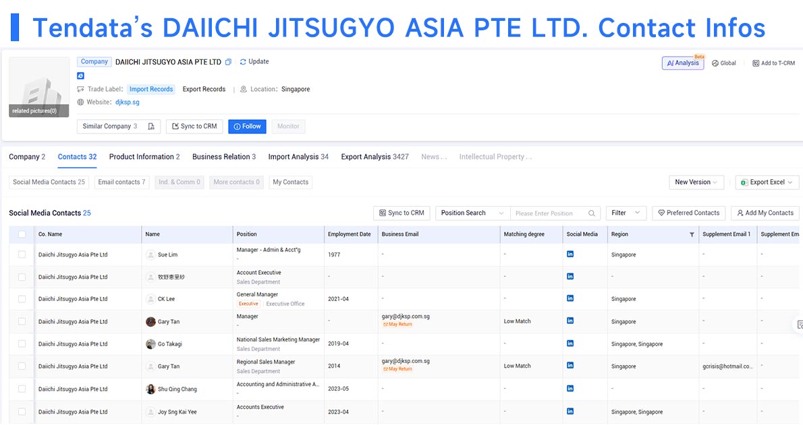Image resolution: width=803 pixels, height=425 pixels.
Task: Check the CK Lee row checkbox
Action: (22, 299)
